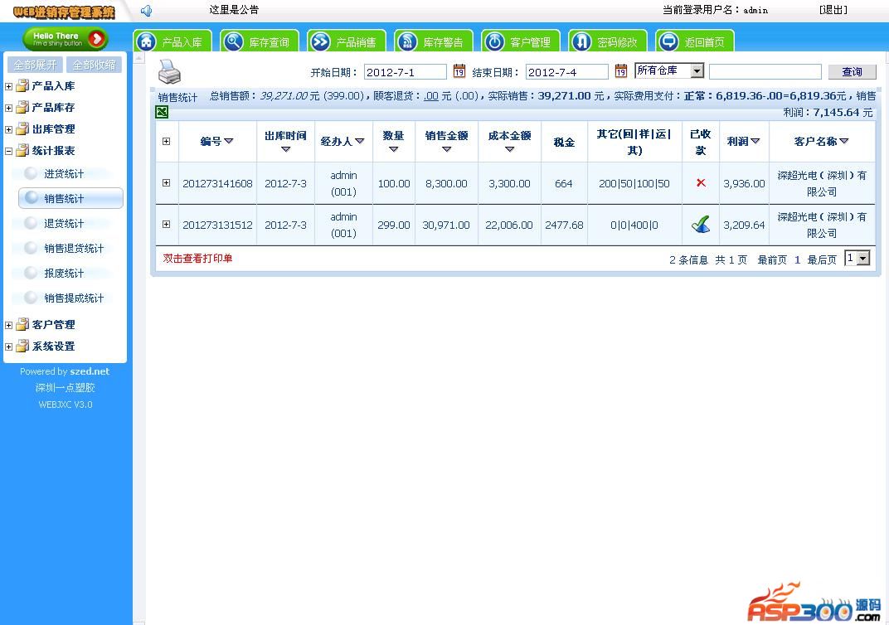
Task: Click the Hello There shiny button
Action: pos(66,38)
